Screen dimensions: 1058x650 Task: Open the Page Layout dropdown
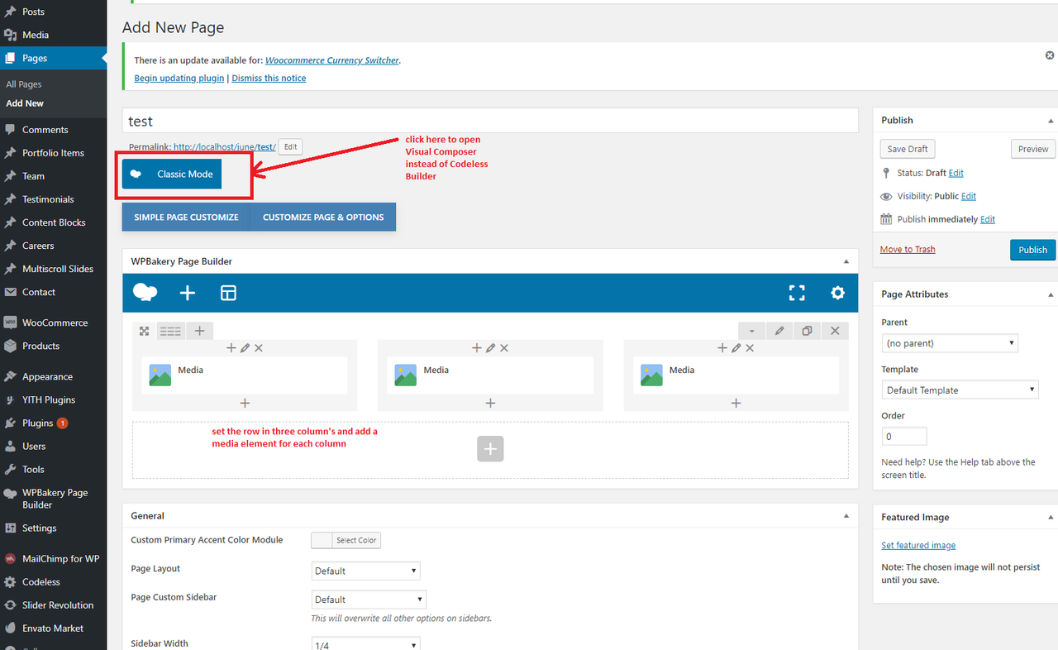click(366, 571)
